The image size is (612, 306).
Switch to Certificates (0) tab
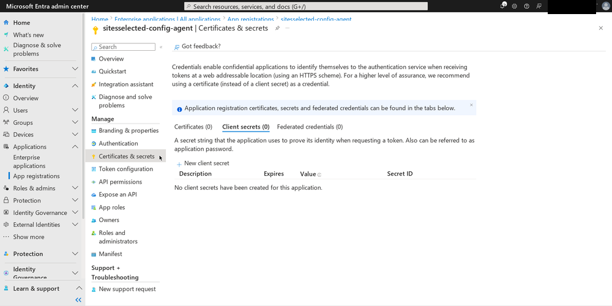[x=193, y=127]
